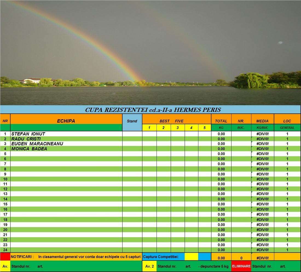Select the TOTAL column header
Viewport: 301px width, 272px height.
pyautogui.click(x=221, y=121)
